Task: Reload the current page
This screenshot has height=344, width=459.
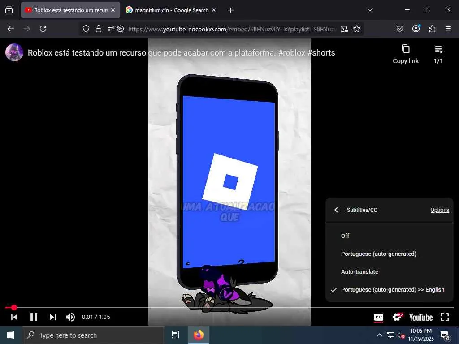Action: (43, 29)
